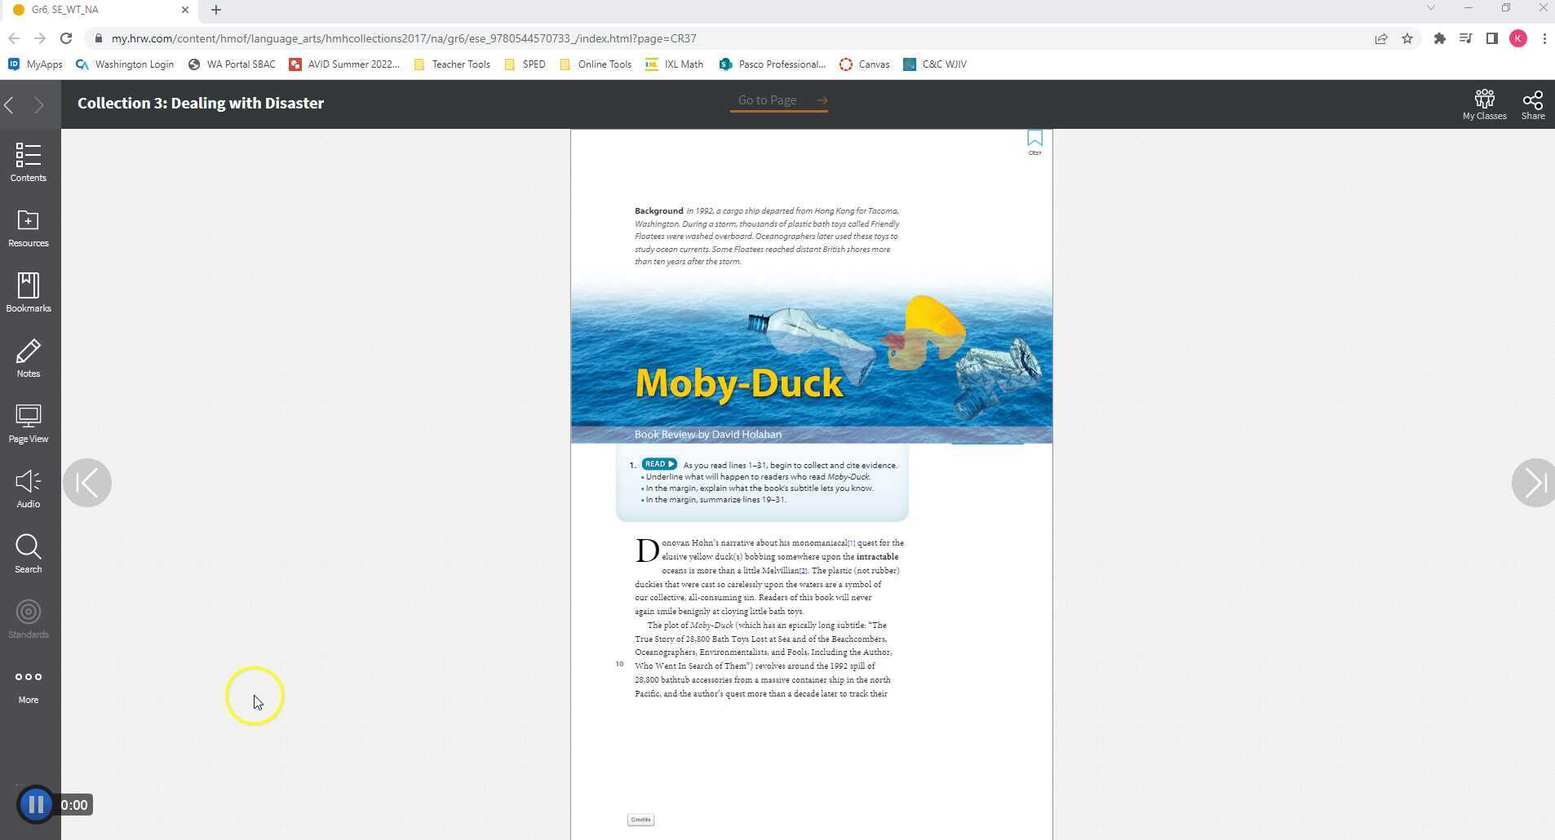Viewport: 1555px width, 840px height.
Task: Switch to Page View
Action: tap(28, 422)
